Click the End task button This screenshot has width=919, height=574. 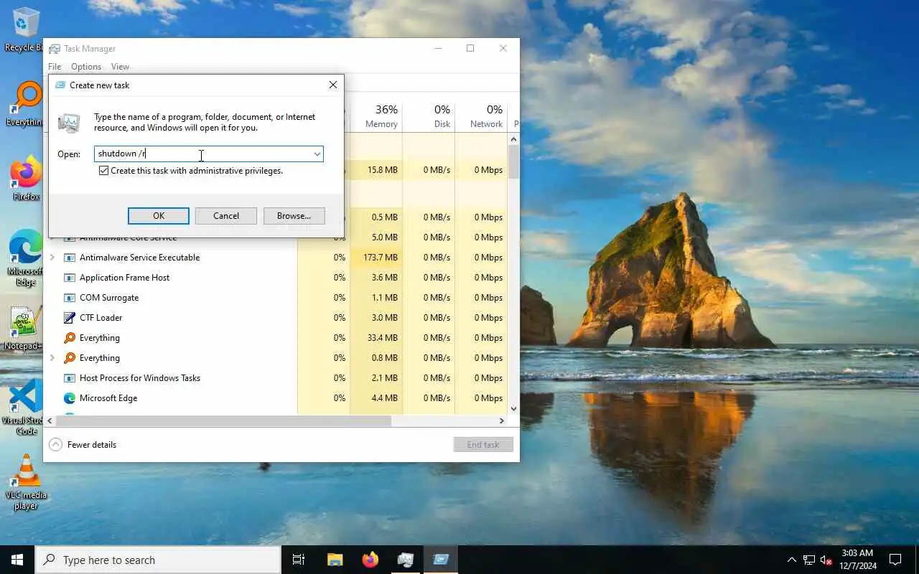[x=483, y=445]
